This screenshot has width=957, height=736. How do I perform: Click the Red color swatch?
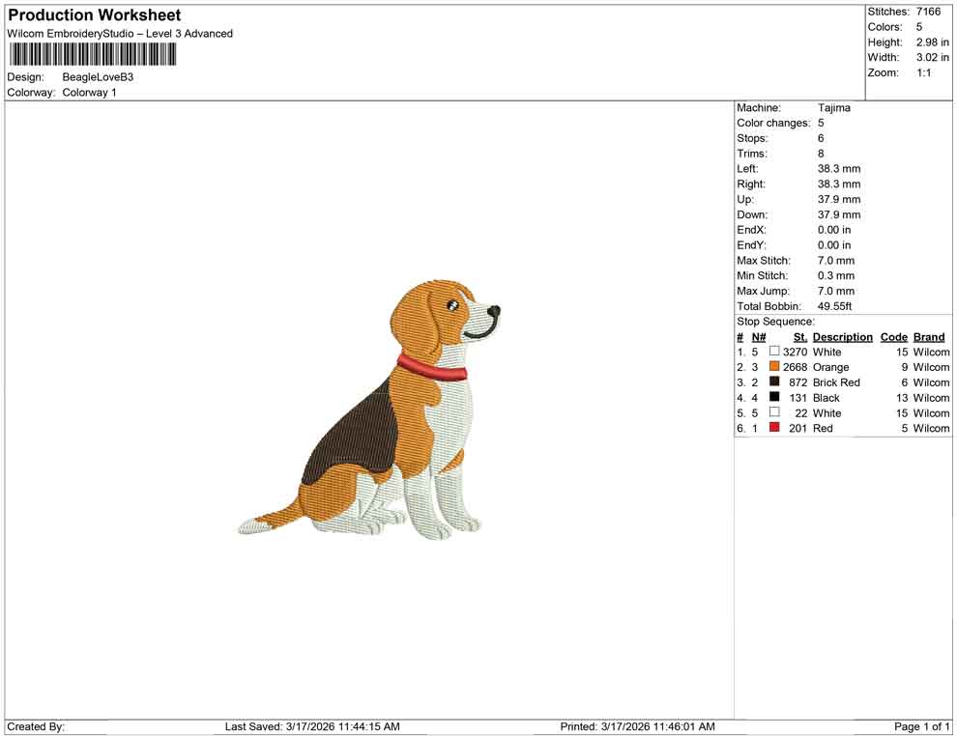pos(774,428)
